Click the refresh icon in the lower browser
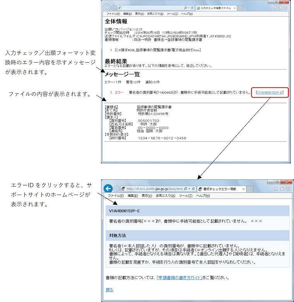The width and height of the screenshot is (294, 302). 194,189
